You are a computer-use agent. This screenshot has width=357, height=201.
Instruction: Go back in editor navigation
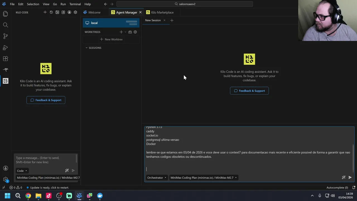click(x=106, y=4)
